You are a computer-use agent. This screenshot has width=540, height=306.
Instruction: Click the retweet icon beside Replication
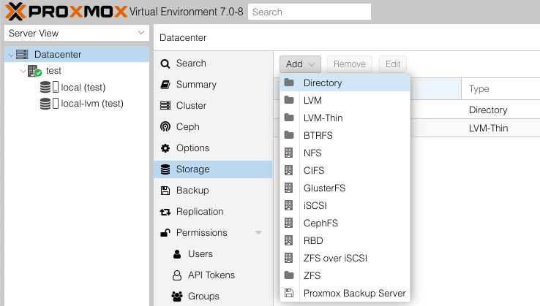pos(165,212)
